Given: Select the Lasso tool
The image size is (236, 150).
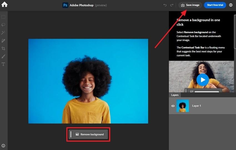Looking at the screenshot, I should (3, 25).
